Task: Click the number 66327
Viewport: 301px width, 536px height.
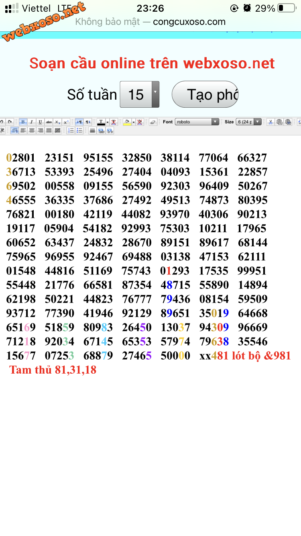Action: [x=252, y=158]
